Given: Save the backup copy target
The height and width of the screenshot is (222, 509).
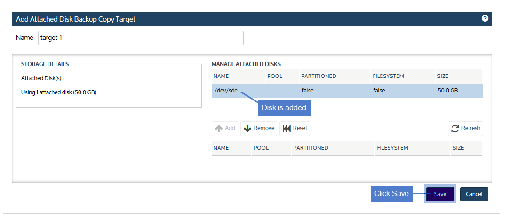Looking at the screenshot, I should point(440,194).
